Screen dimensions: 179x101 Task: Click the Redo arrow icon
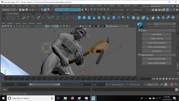tap(33, 10)
